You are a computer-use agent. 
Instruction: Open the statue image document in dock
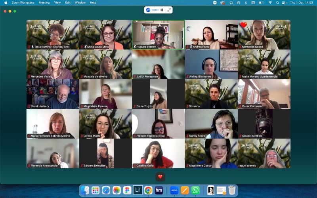point(211,190)
